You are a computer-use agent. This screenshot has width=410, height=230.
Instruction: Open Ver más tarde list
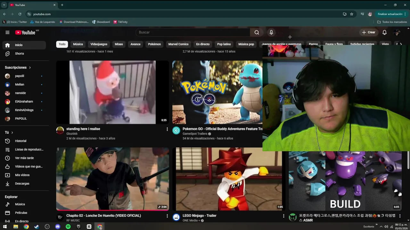(24, 158)
